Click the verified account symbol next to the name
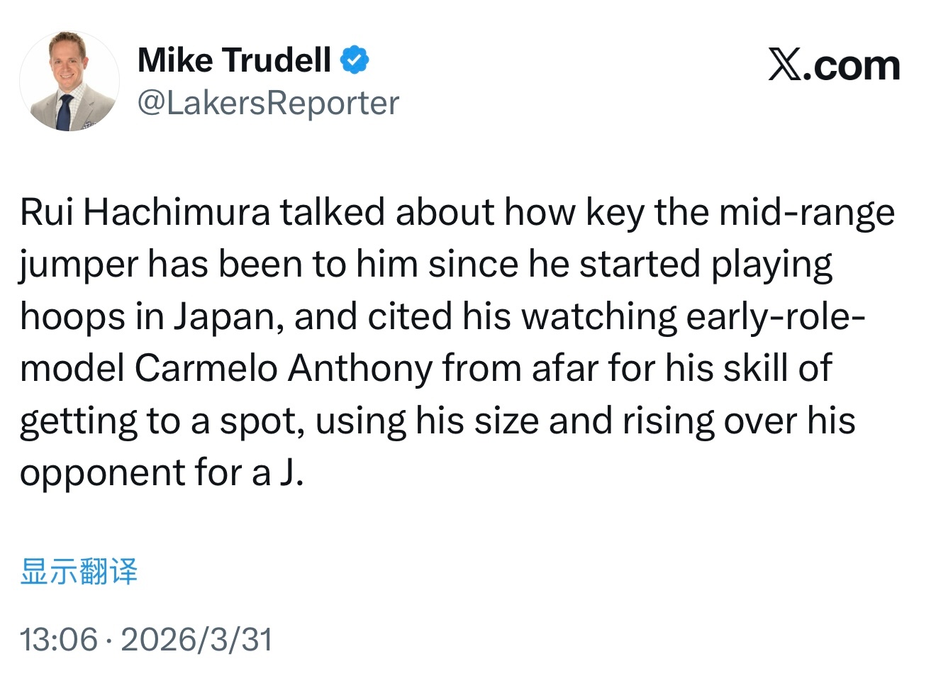Image resolution: width=936 pixels, height=676 pixels. click(355, 60)
